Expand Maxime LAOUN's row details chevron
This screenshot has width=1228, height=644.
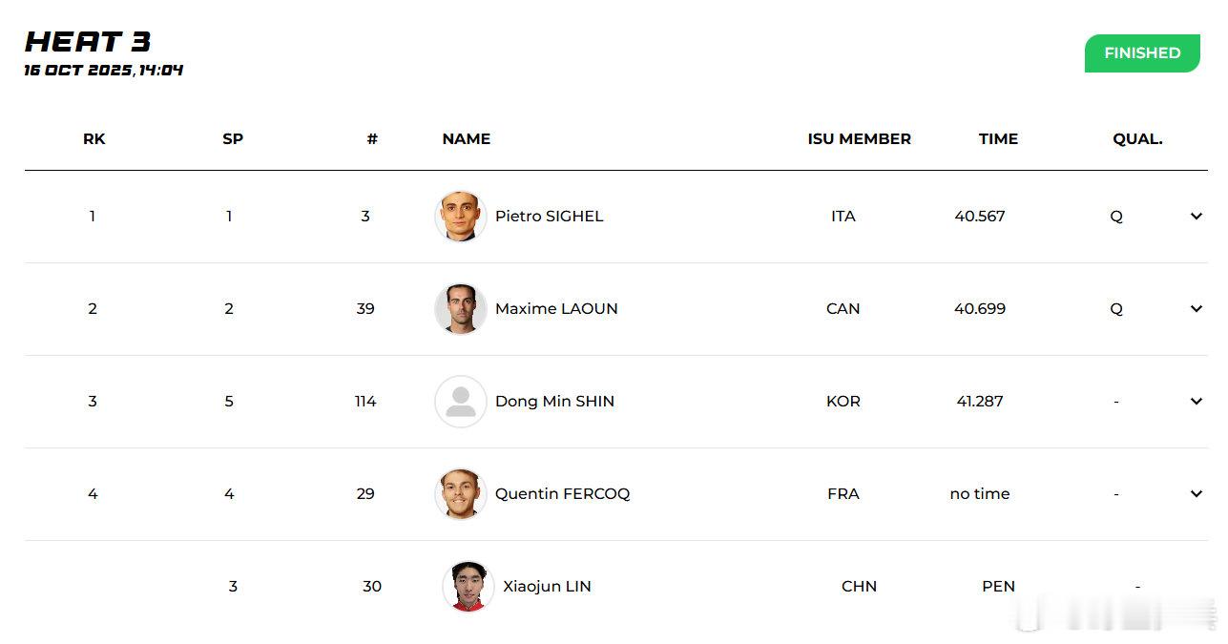click(x=1197, y=309)
